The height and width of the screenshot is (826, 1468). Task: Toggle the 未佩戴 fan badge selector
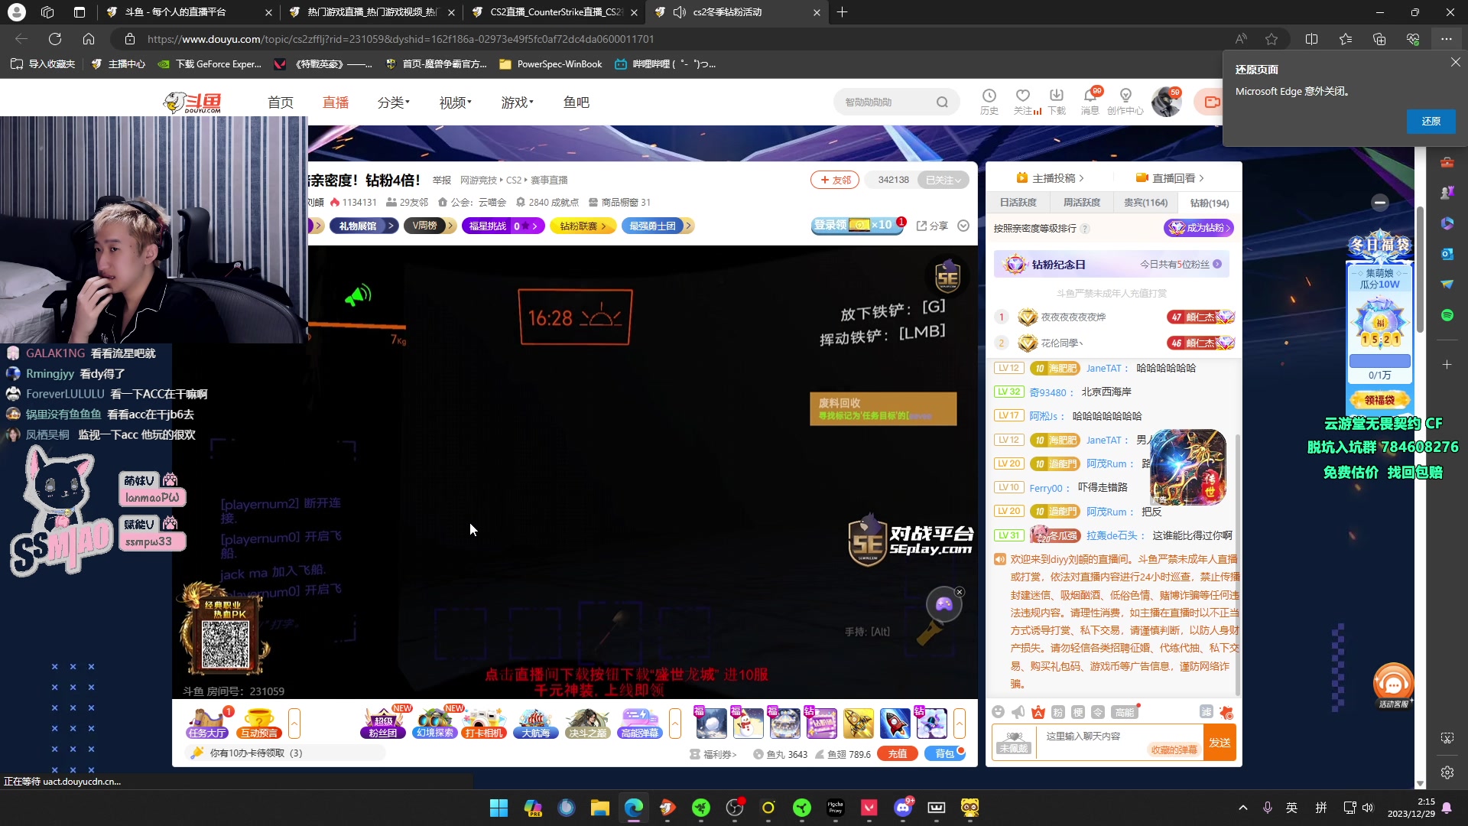pos(1013,742)
